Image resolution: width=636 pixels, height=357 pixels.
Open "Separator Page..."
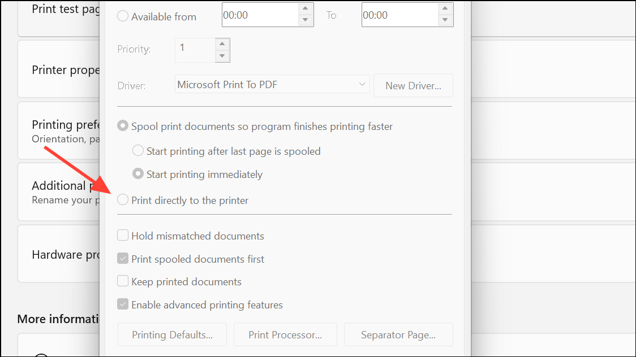(398, 334)
